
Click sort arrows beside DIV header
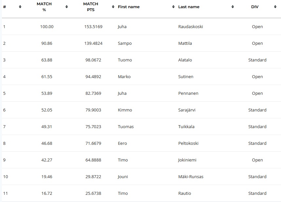tap(275, 7)
